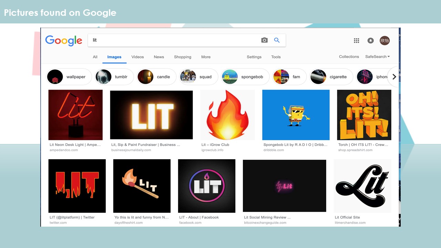Screen dimensions: 441x248
Task: Select the candle suggestion chip
Action: pyautogui.click(x=156, y=77)
